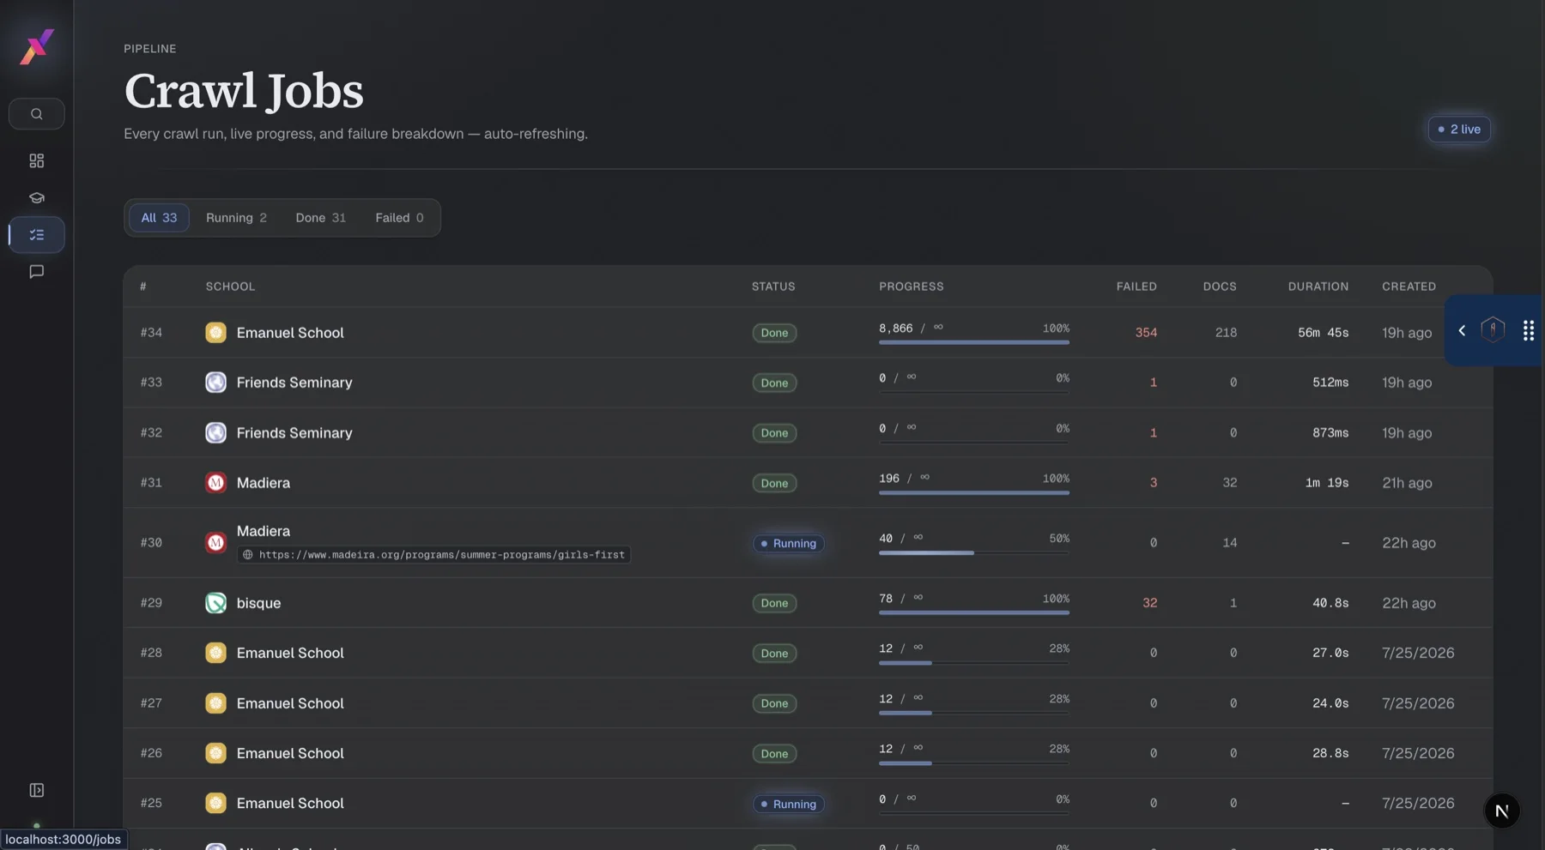Open job row #29 bisque
Image resolution: width=1545 pixels, height=850 pixels.
click(808, 603)
